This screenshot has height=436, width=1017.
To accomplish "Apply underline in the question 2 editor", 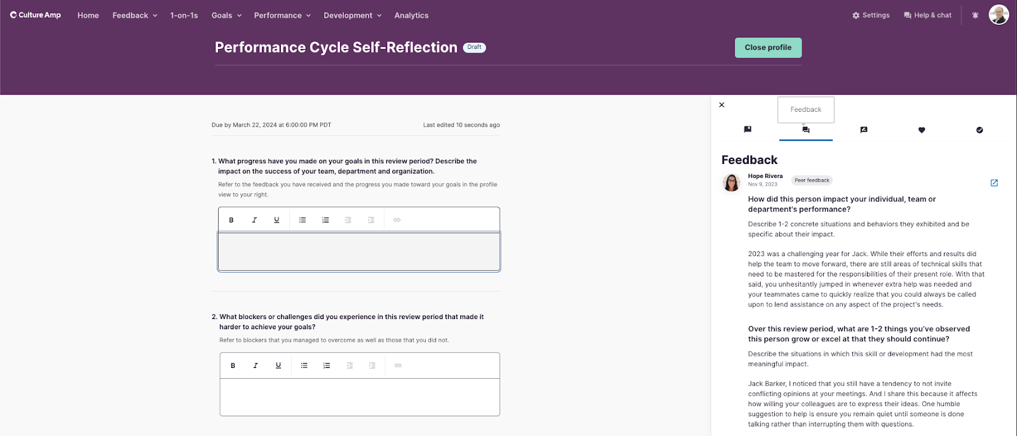I will (278, 365).
